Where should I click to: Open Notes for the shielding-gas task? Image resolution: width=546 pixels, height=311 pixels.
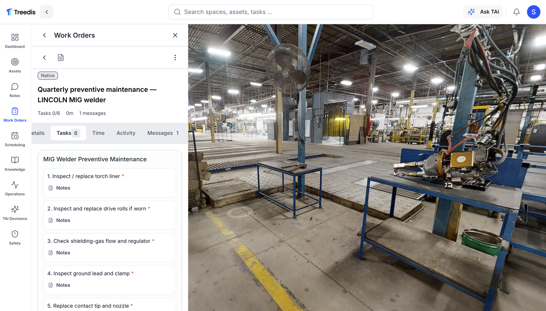click(59, 253)
